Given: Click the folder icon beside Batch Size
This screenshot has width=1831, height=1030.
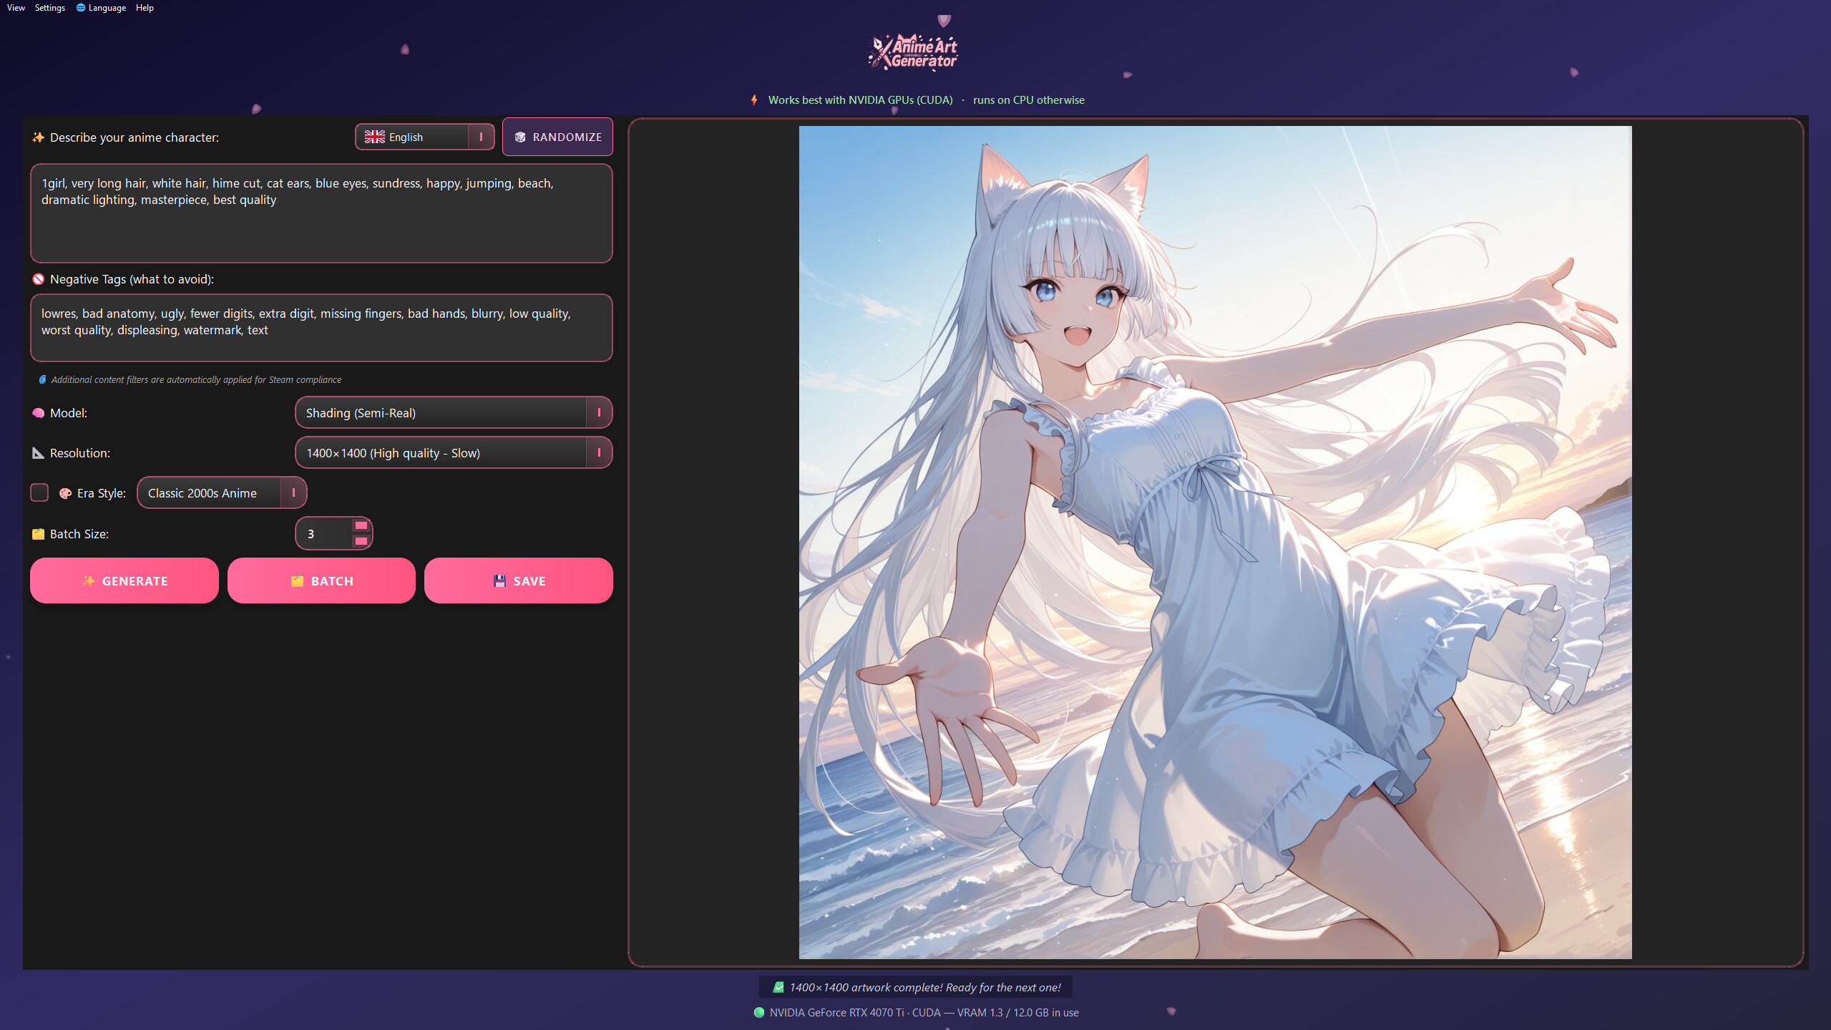Looking at the screenshot, I should tap(38, 534).
